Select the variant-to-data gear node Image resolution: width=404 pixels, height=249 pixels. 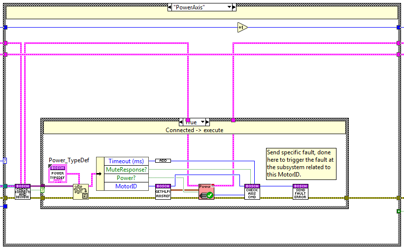click(x=81, y=192)
